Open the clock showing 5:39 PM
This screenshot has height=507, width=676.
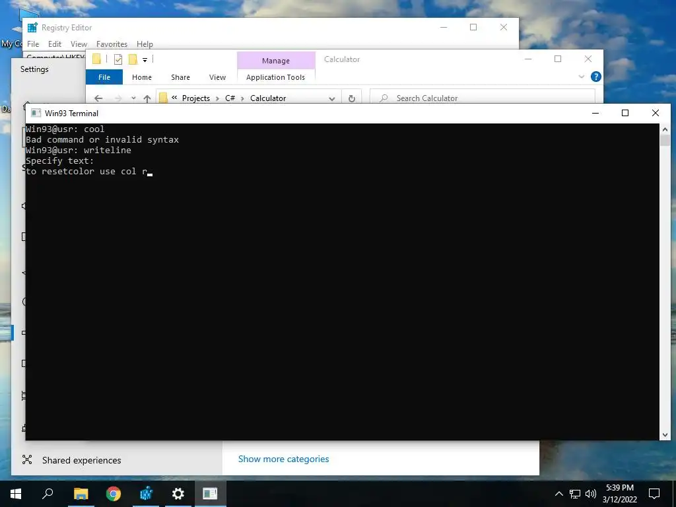[620, 494]
